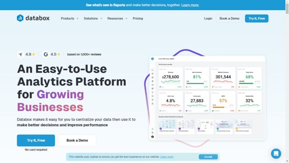
Task: Open Learn more link in cookie banner
Action: [x=167, y=157]
